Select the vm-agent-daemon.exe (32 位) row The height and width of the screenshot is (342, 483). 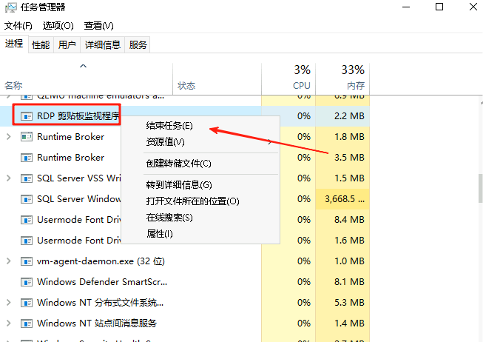click(185, 261)
